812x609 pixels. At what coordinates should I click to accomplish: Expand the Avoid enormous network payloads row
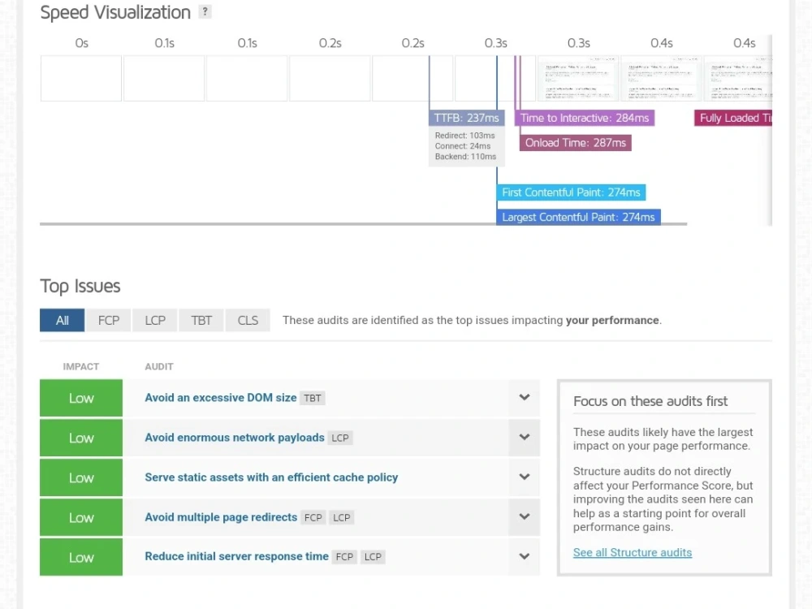[x=524, y=438]
